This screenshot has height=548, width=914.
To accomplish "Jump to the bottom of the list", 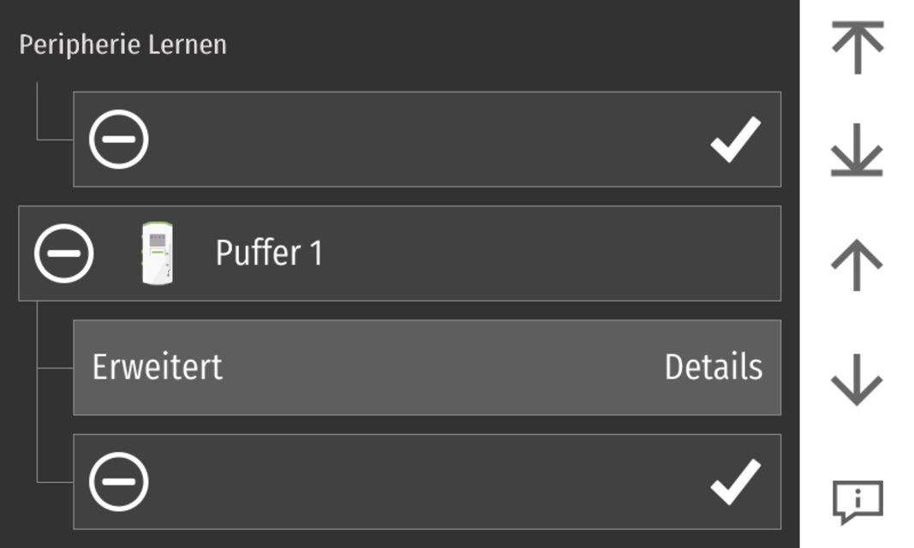I will click(857, 154).
